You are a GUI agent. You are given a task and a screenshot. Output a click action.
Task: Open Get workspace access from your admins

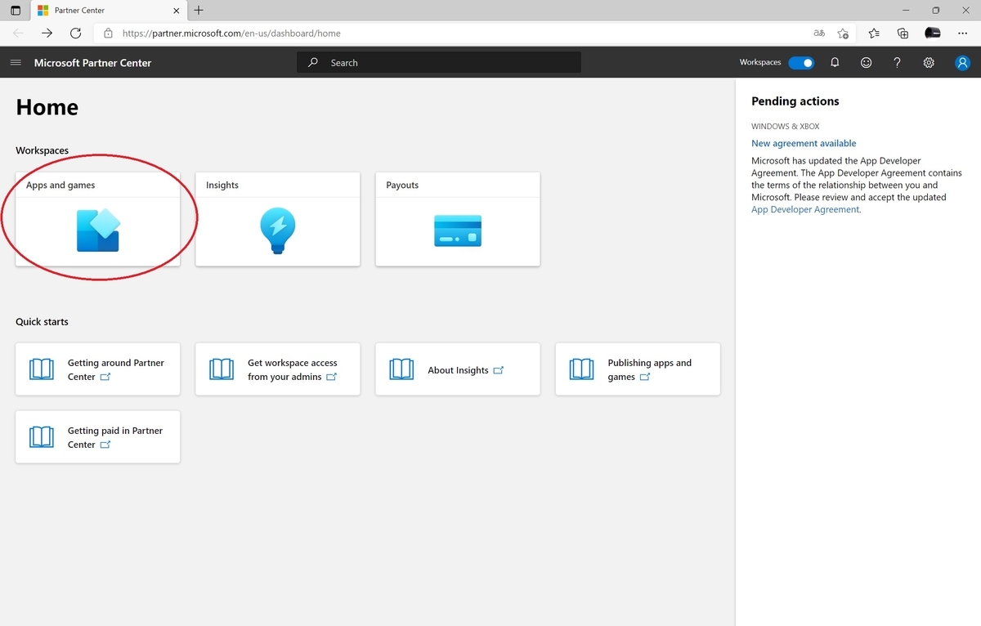click(x=278, y=369)
